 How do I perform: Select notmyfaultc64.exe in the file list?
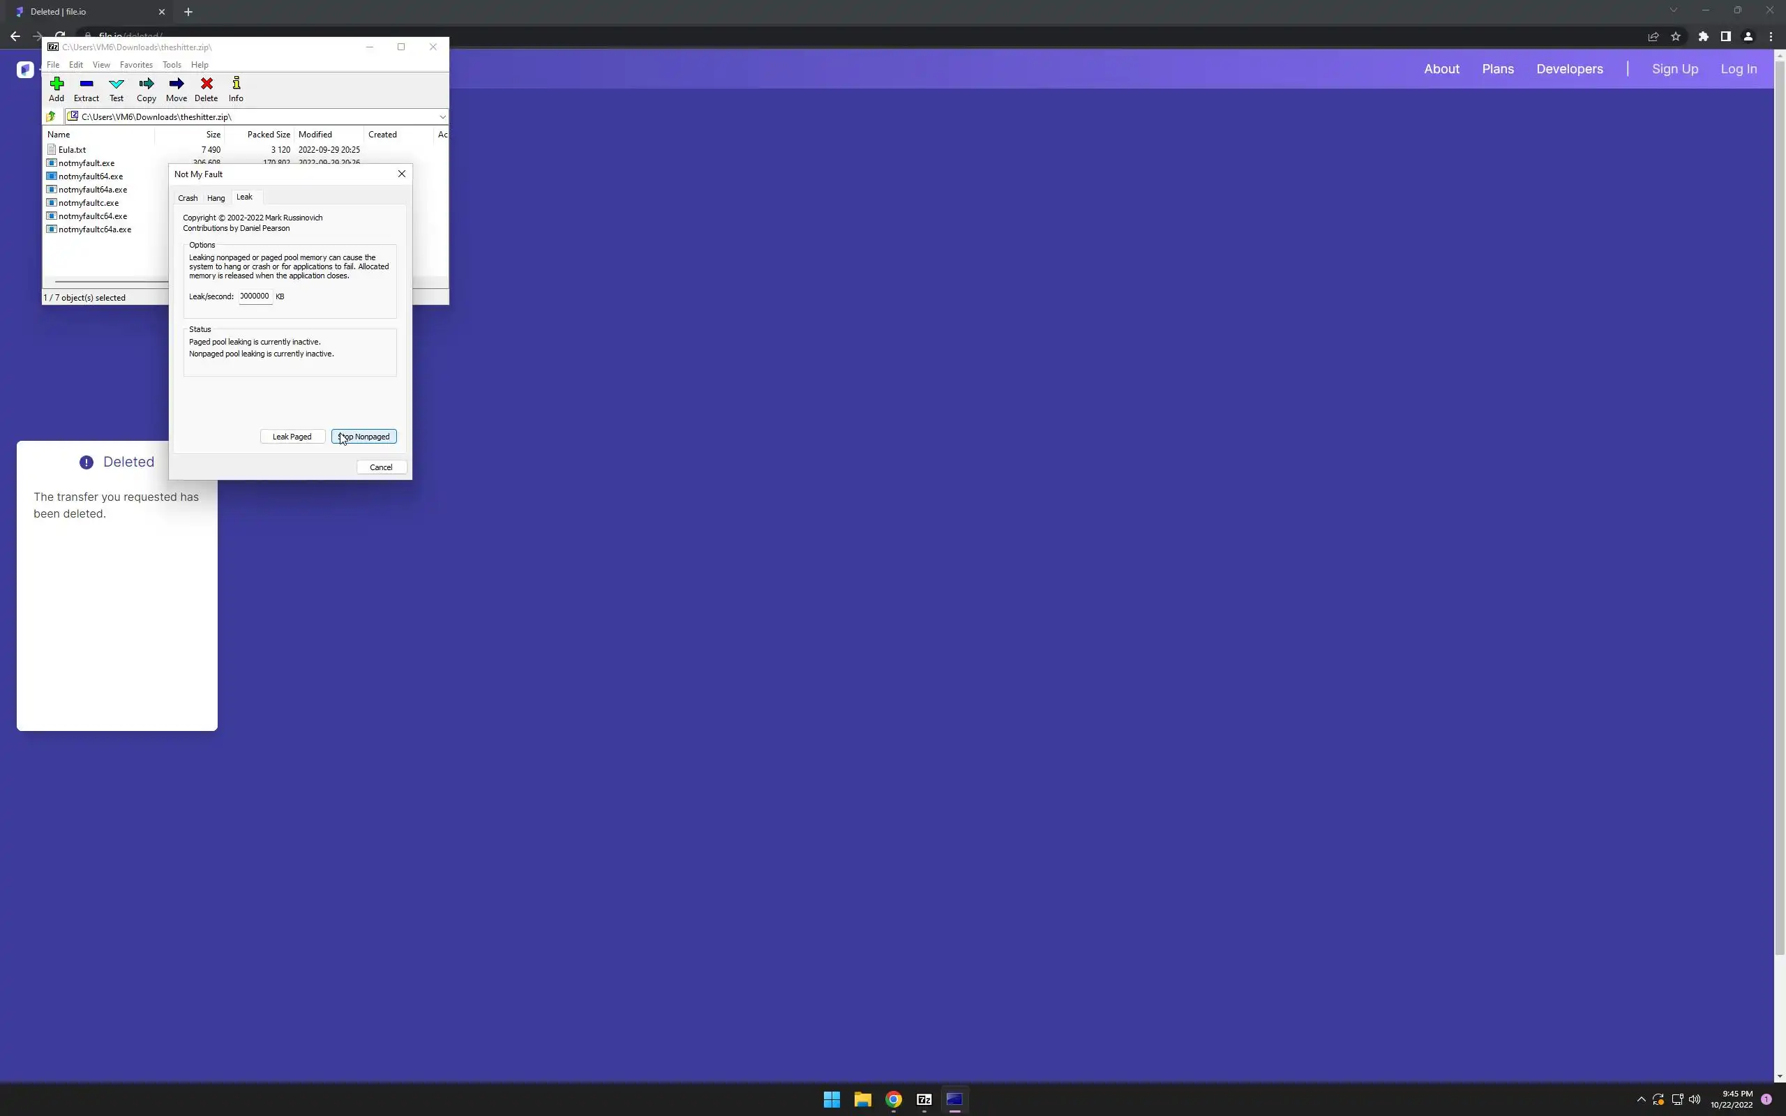point(92,216)
